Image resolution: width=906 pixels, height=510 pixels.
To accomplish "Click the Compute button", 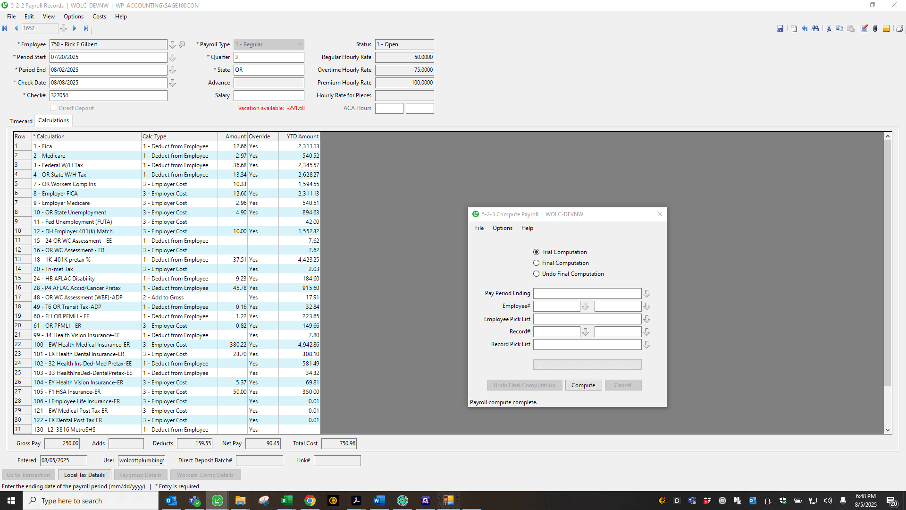I will (x=583, y=385).
